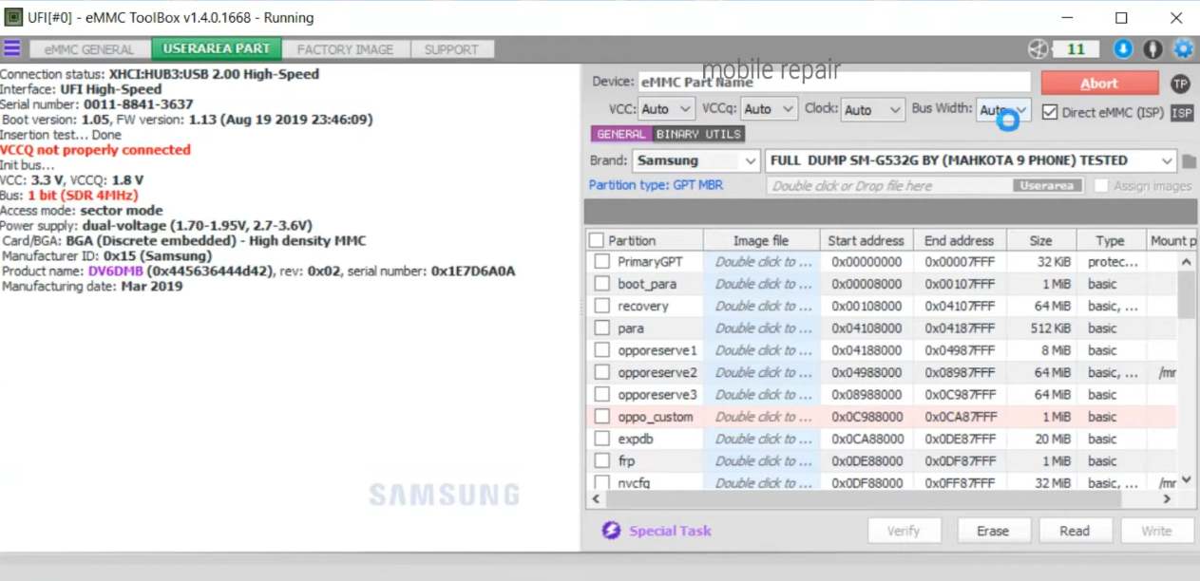Check the opporeserve1 partition checkbox

601,350
